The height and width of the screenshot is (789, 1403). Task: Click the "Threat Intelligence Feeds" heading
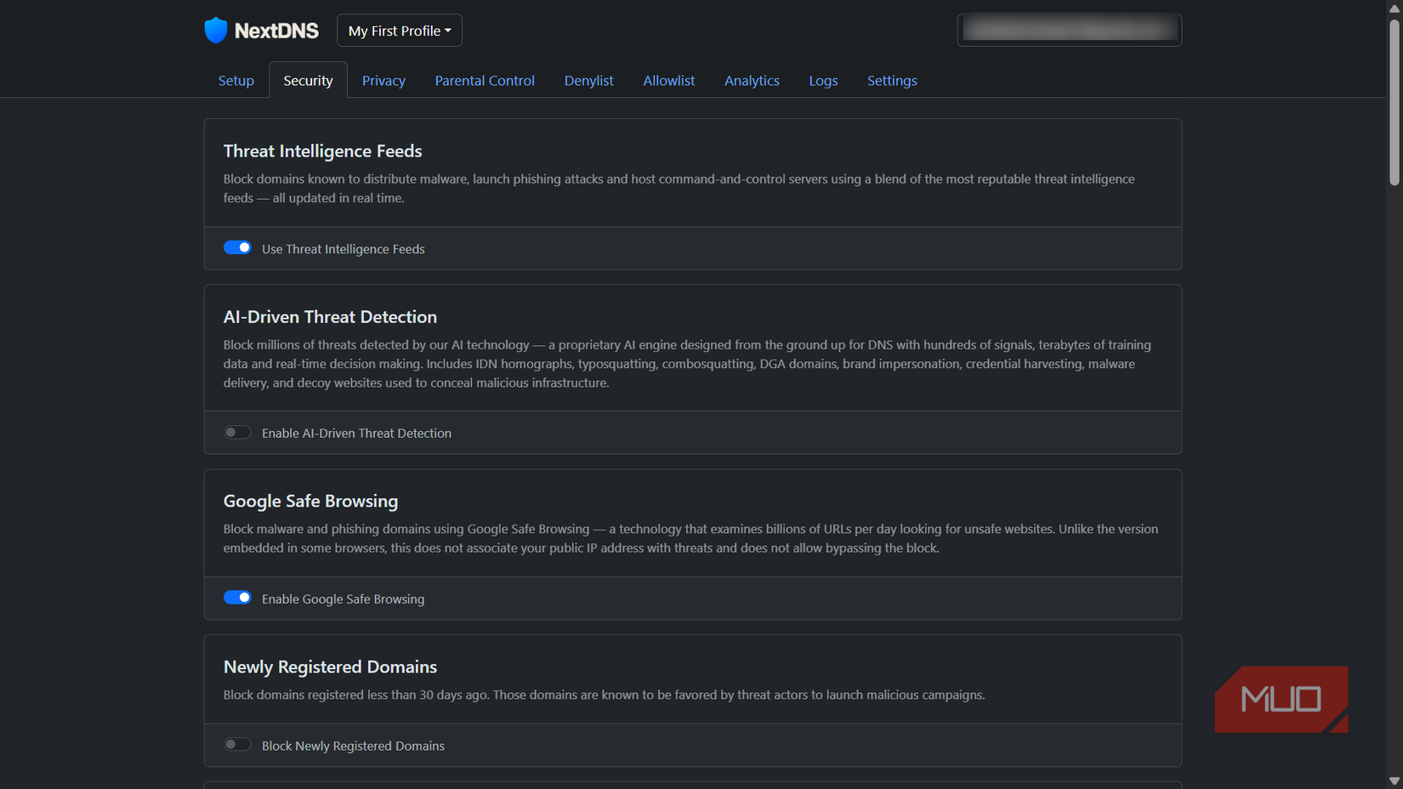click(x=322, y=150)
